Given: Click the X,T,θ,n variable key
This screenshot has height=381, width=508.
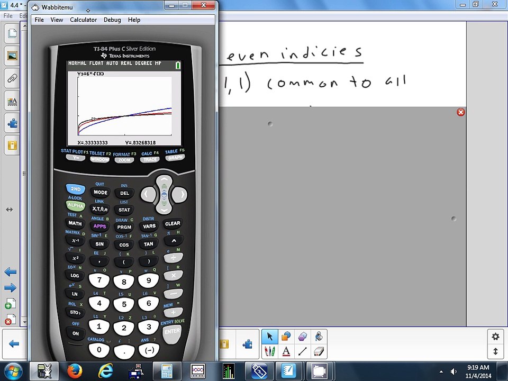Looking at the screenshot, I should [x=100, y=209].
